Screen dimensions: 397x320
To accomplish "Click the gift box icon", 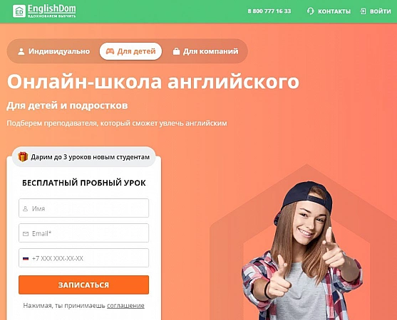I will tap(23, 157).
